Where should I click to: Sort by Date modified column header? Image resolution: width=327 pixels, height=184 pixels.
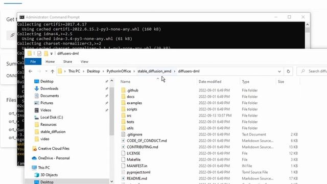coord(210,82)
